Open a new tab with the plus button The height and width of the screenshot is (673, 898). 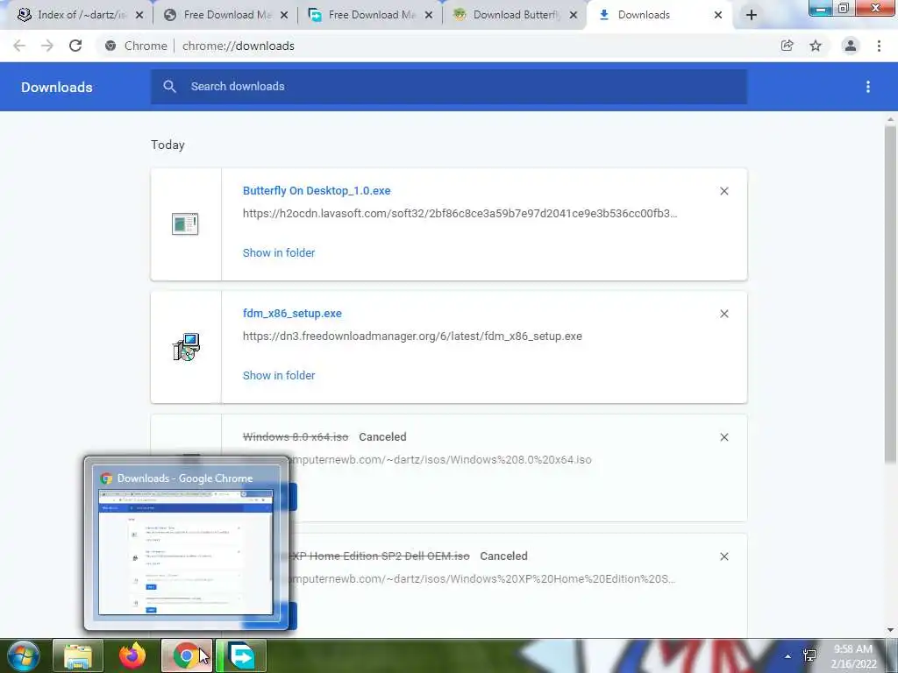click(752, 16)
